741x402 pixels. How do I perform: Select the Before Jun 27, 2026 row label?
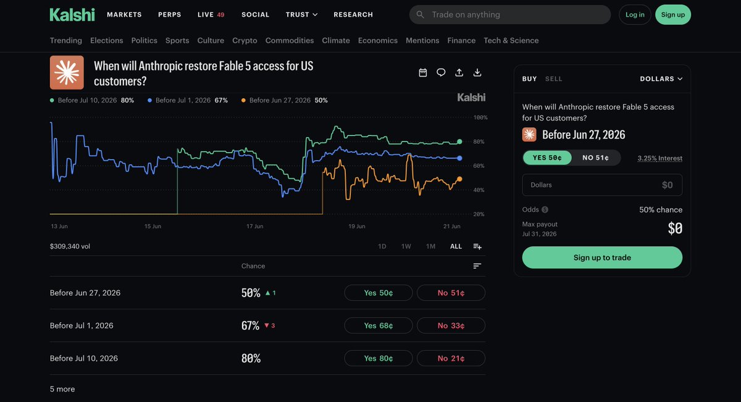tap(85, 293)
